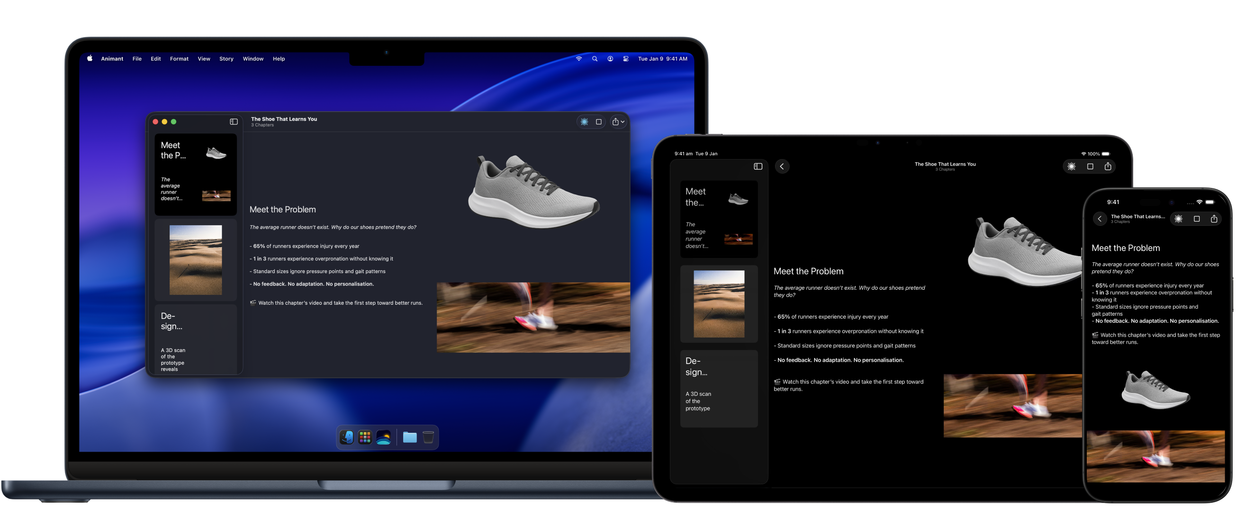Open the Window menu
This screenshot has height=507, width=1236.
pyautogui.click(x=253, y=59)
